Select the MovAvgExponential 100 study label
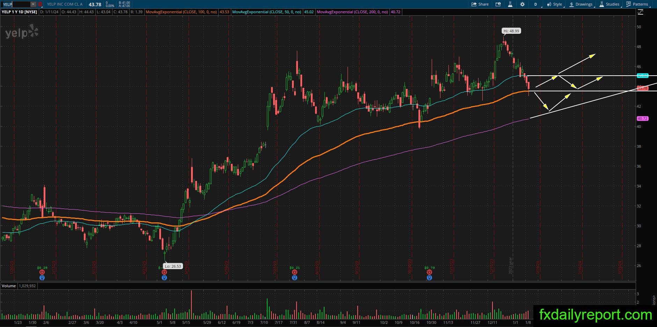The image size is (657, 327). pyautogui.click(x=181, y=12)
